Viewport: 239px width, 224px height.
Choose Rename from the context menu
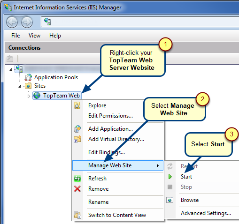click(x=99, y=202)
